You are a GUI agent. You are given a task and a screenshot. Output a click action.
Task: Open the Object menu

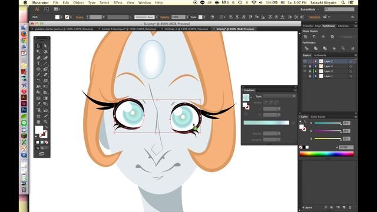78,2
